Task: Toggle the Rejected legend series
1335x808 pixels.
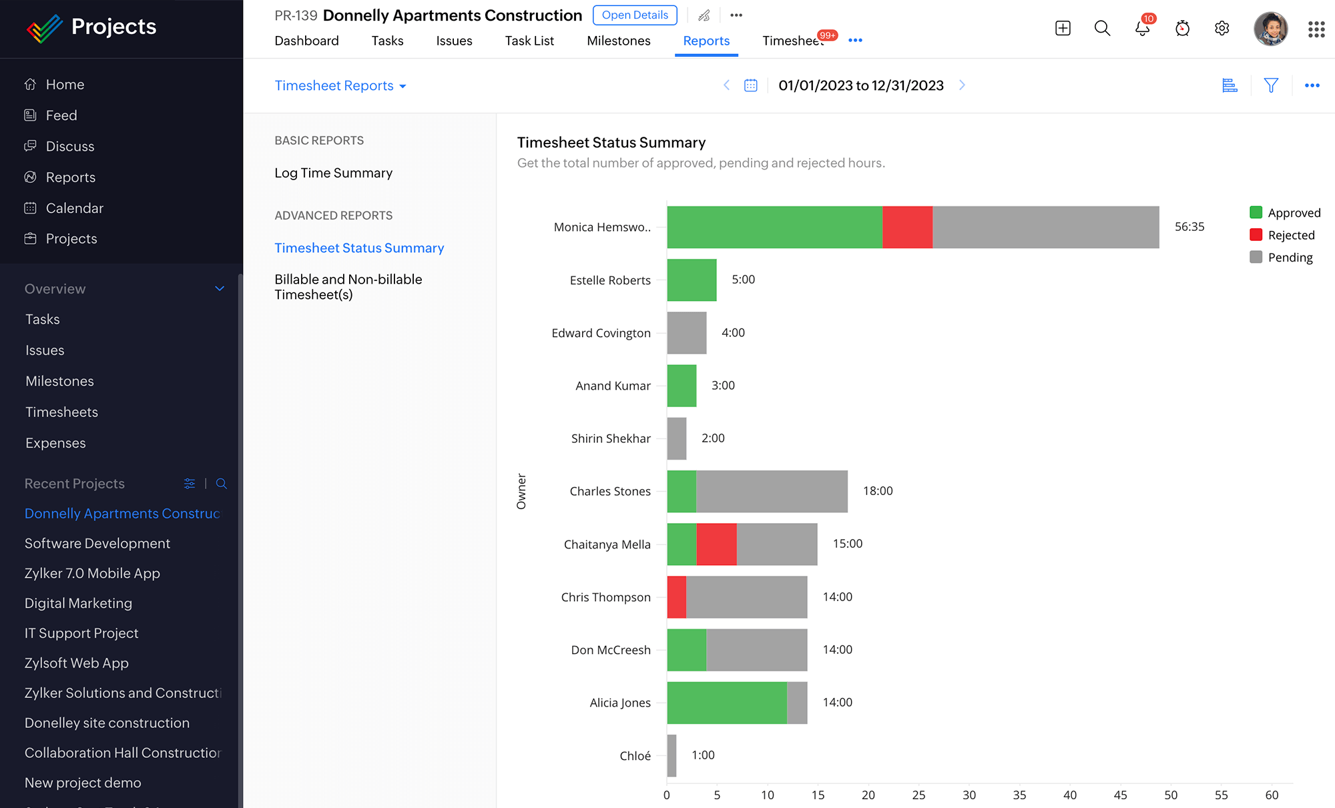Action: pyautogui.click(x=1282, y=235)
